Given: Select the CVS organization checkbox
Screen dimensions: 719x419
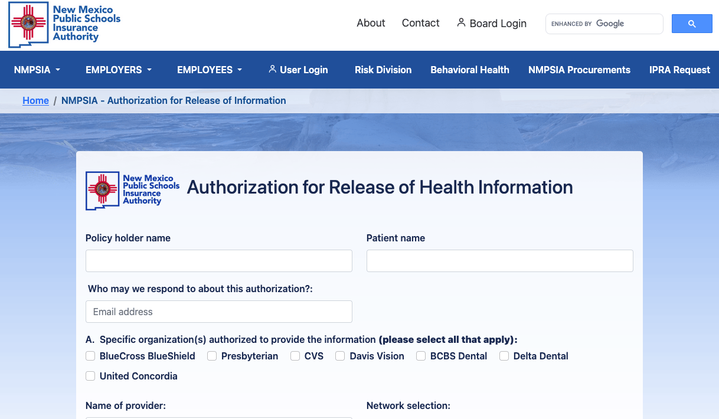Looking at the screenshot, I should point(295,356).
